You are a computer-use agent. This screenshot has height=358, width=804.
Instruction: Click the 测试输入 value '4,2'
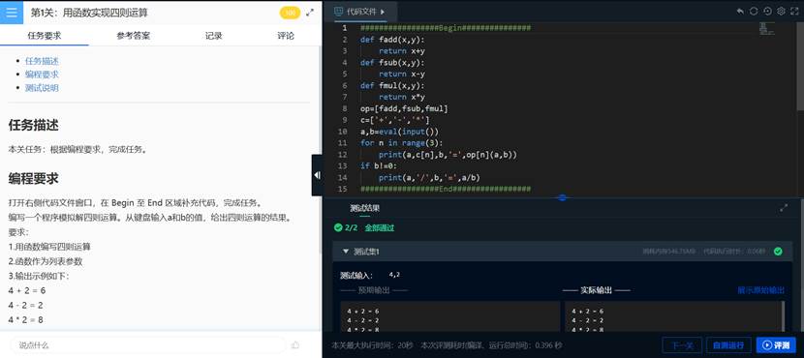click(x=394, y=275)
